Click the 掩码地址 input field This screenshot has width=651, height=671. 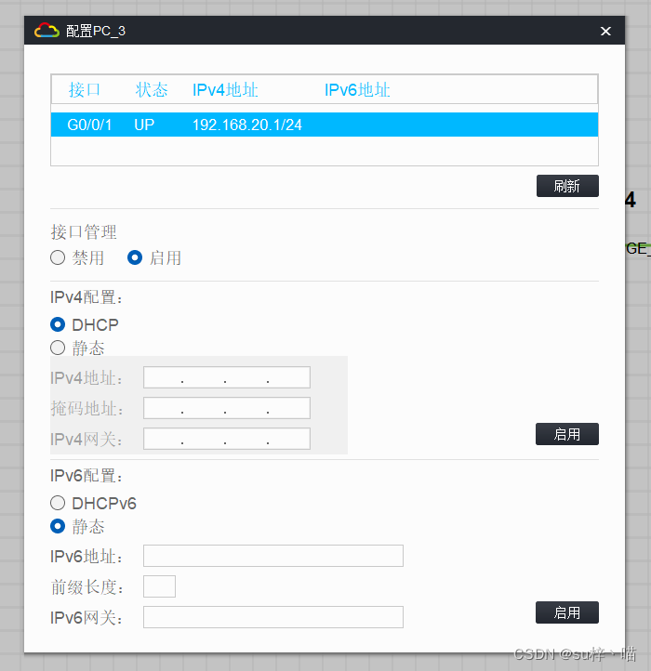point(227,408)
